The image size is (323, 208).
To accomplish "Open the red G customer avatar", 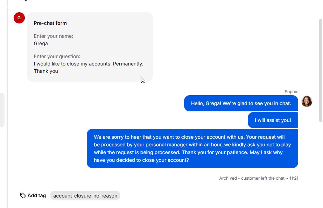I will [x=19, y=18].
